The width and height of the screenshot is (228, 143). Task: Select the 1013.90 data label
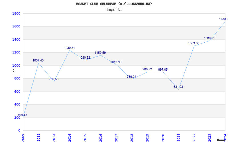[116, 62]
